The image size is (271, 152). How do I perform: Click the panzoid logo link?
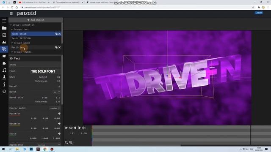pyautogui.click(x=26, y=13)
